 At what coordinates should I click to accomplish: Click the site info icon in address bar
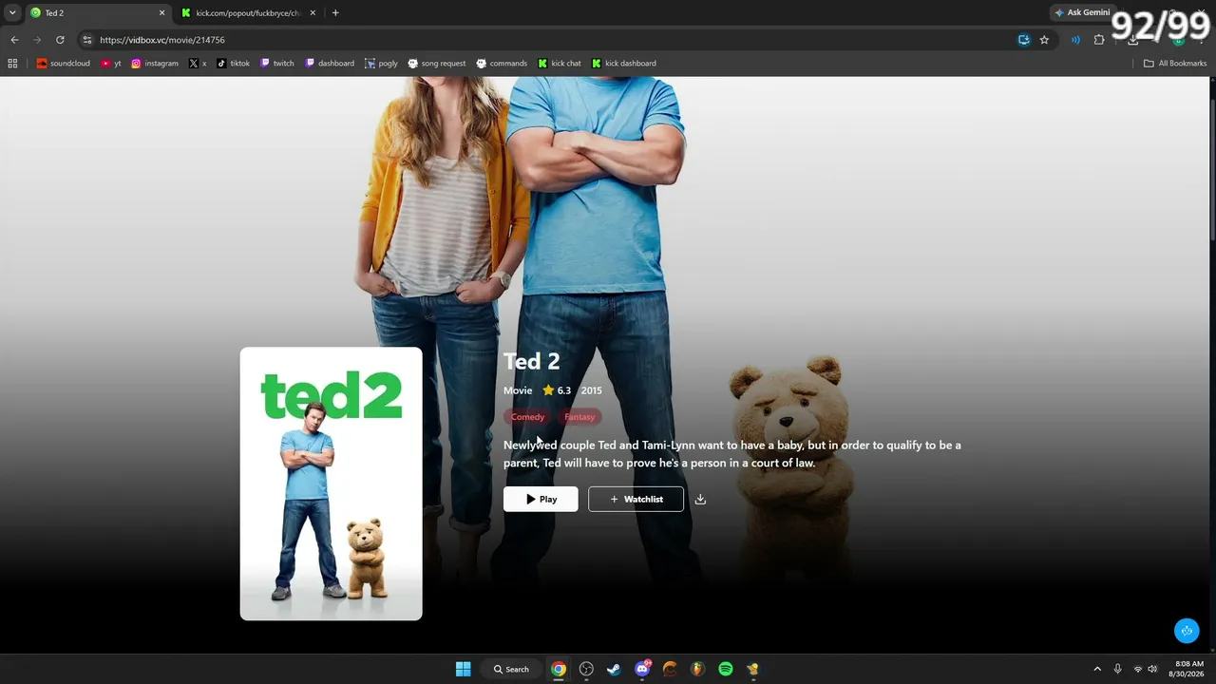coord(87,40)
